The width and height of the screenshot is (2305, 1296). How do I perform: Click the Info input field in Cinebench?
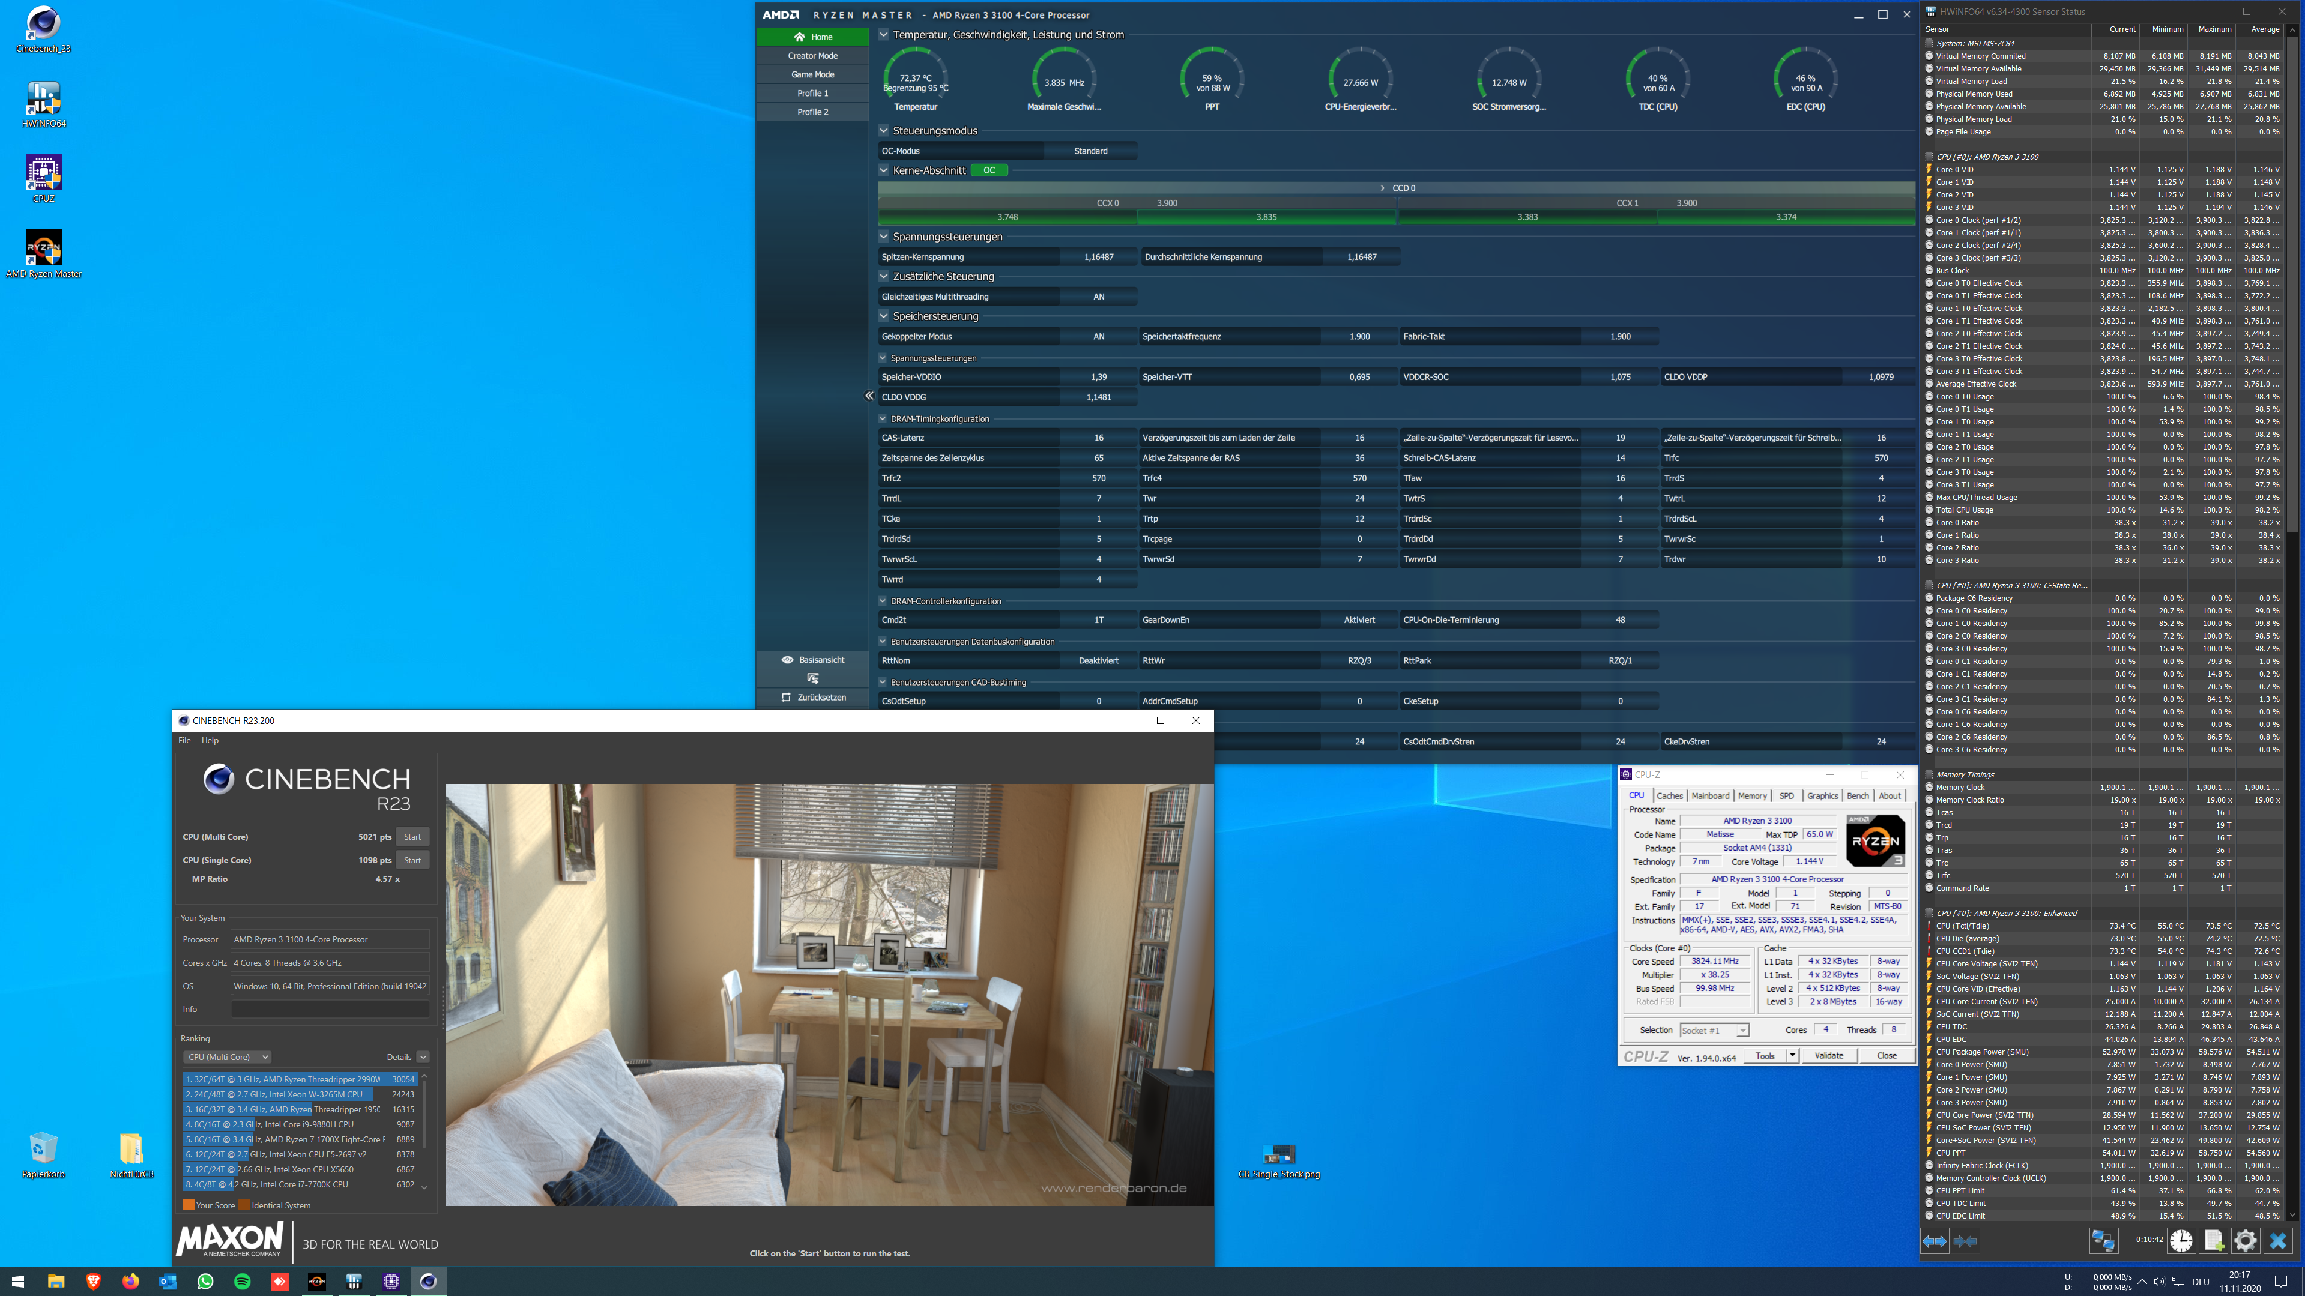pyautogui.click(x=329, y=1009)
